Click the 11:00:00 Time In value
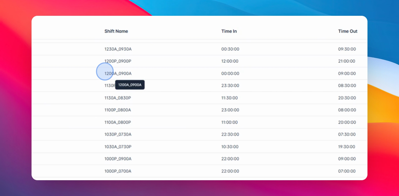This screenshot has width=399, height=196. coord(229,122)
